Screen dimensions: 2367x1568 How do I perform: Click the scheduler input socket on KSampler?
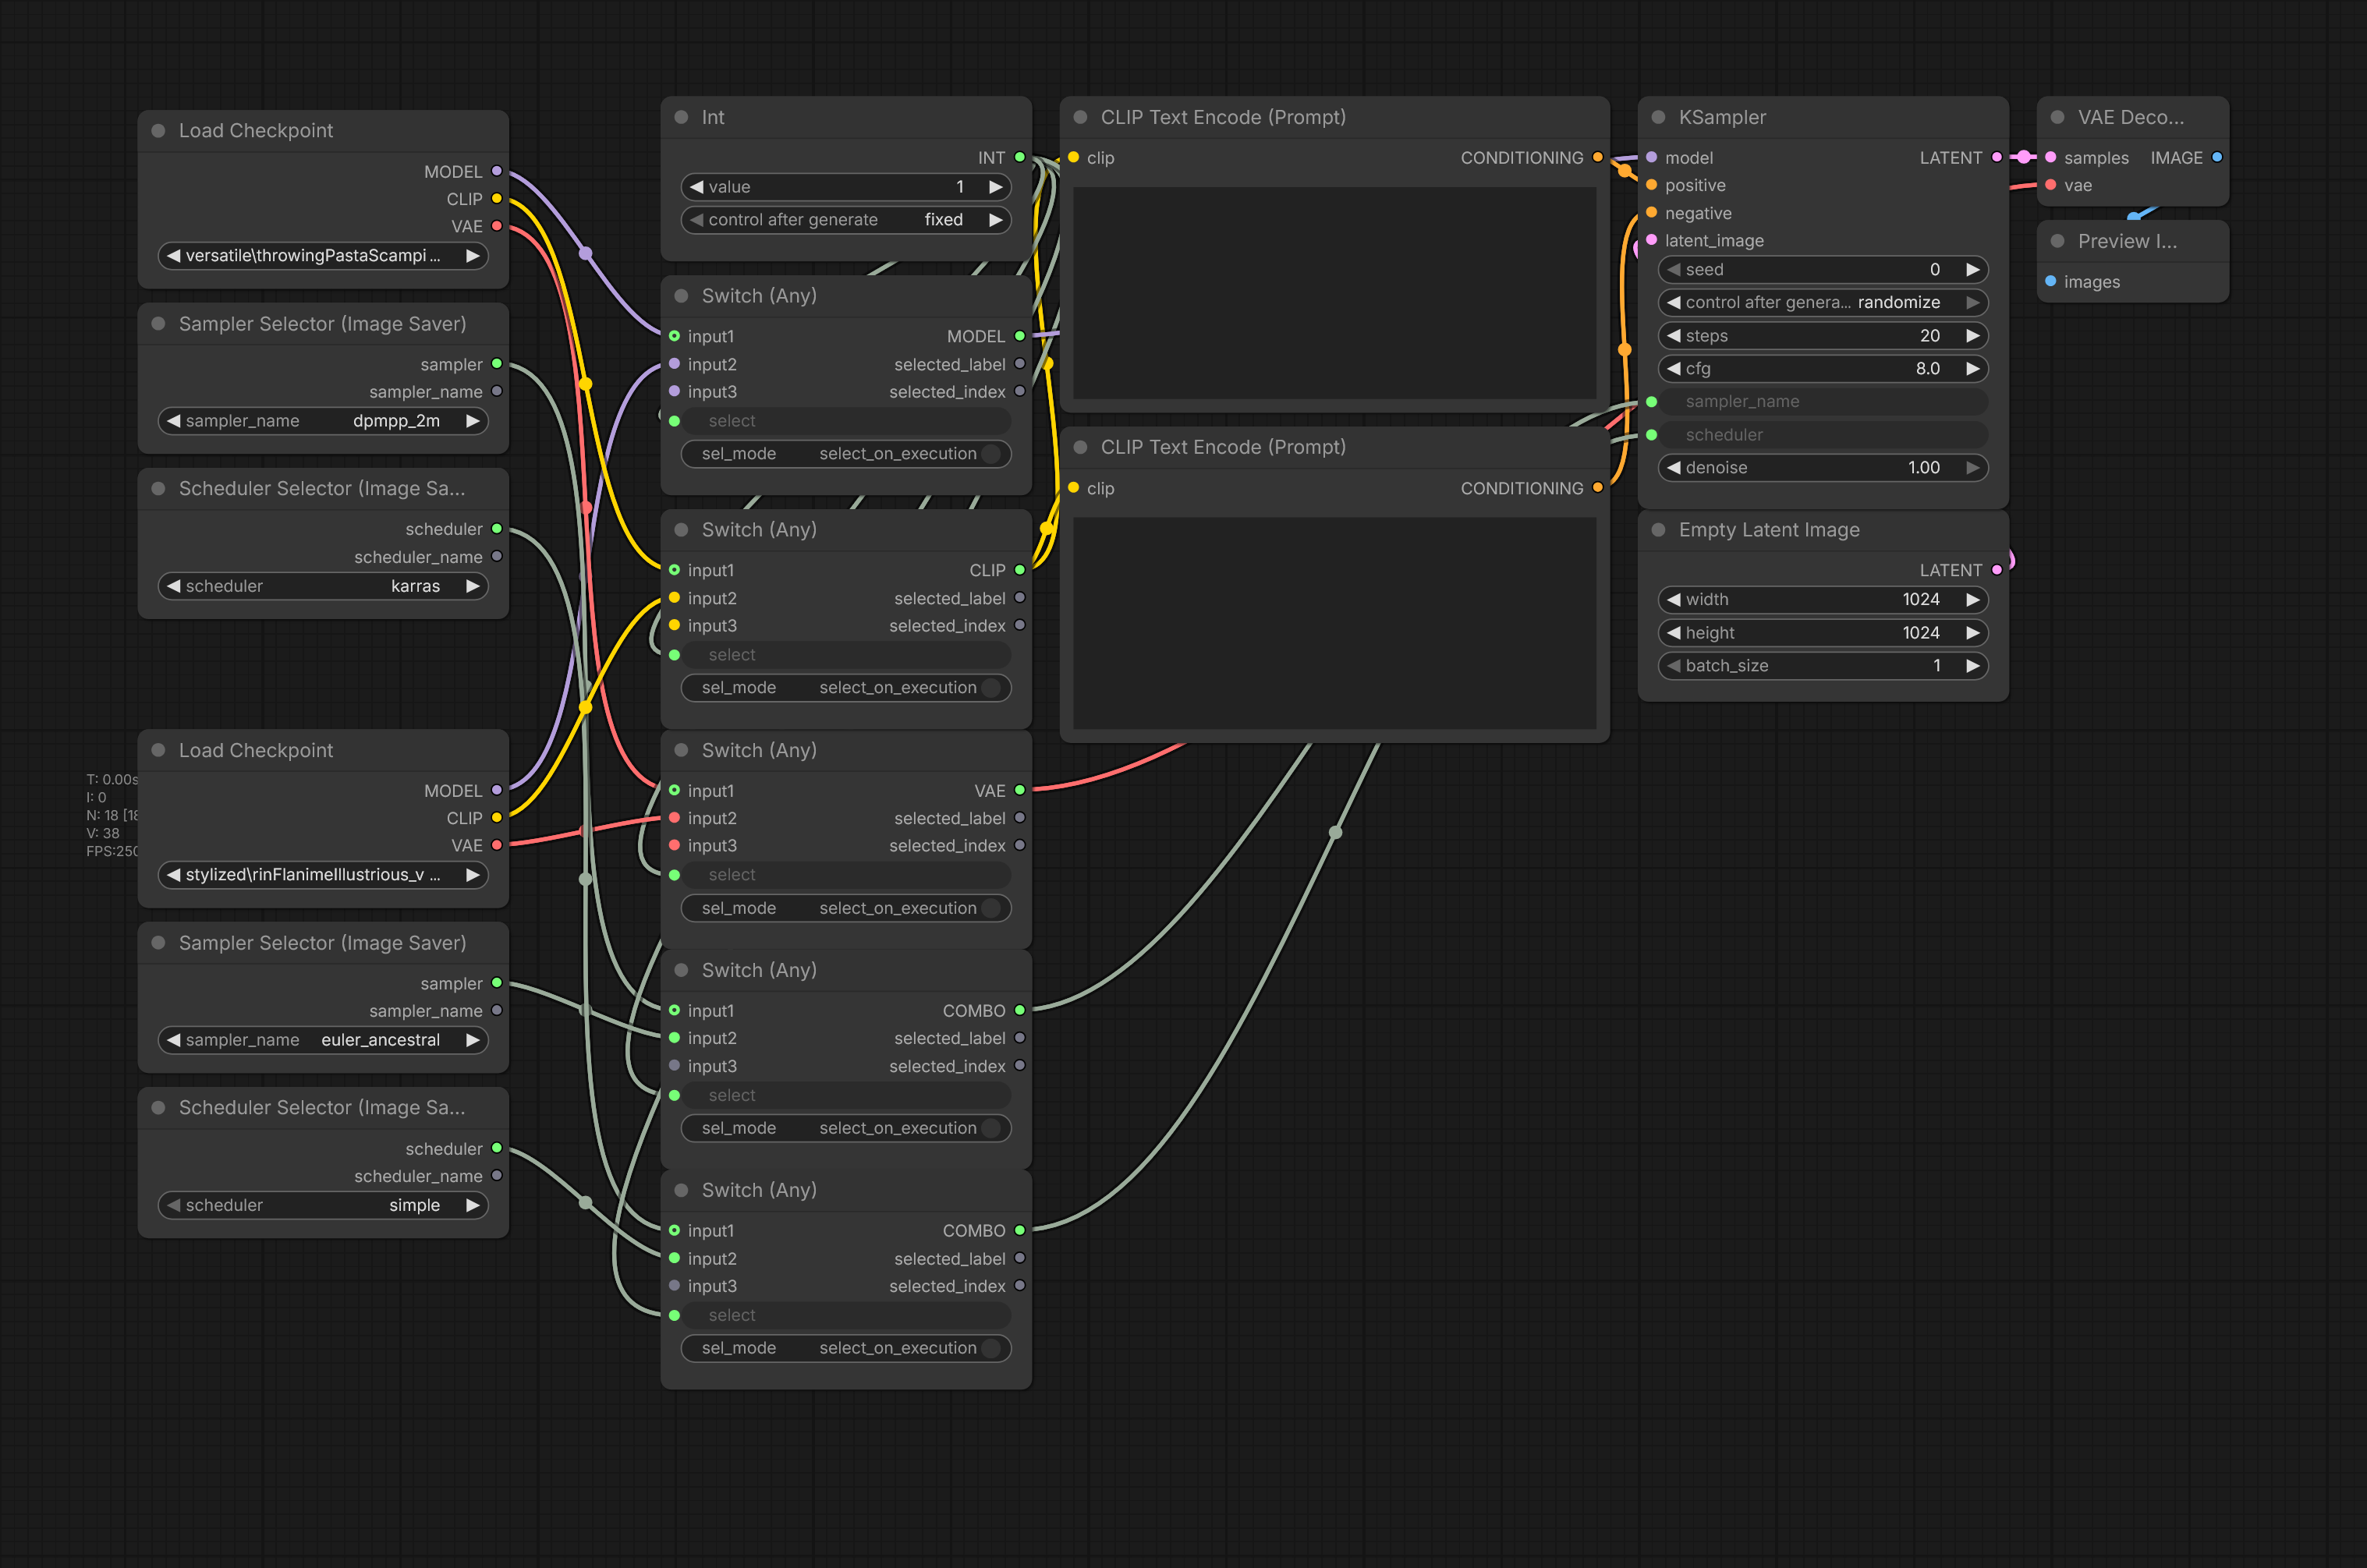coord(1652,435)
